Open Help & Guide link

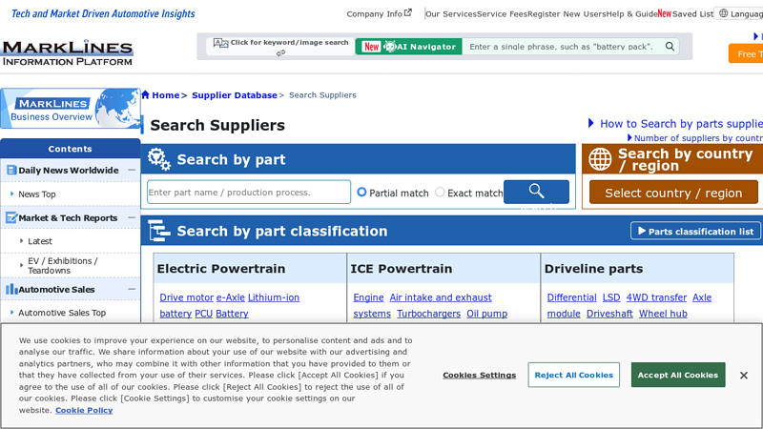pyautogui.click(x=632, y=14)
